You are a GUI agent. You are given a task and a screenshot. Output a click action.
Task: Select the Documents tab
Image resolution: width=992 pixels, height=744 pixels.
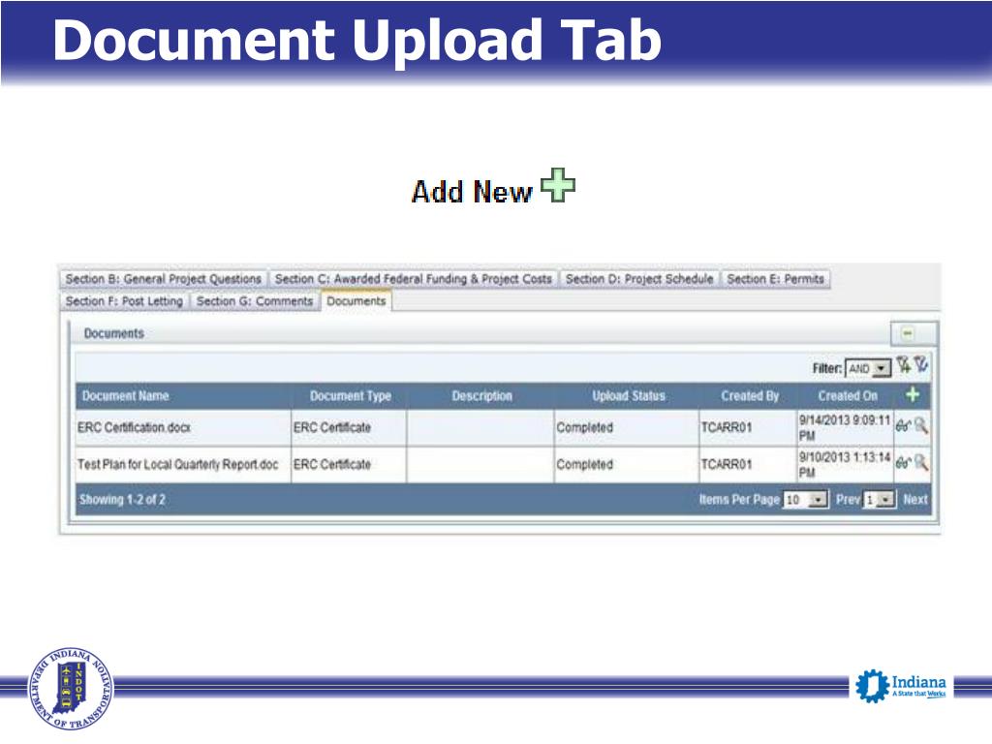click(x=356, y=301)
